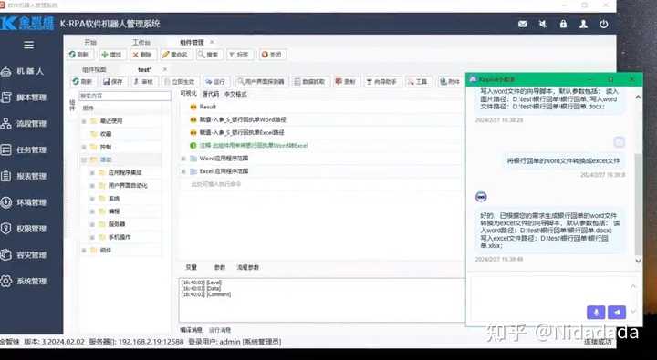Viewport: 657px width, 360px height.
Task: Click the power icon in header
Action: (x=603, y=24)
